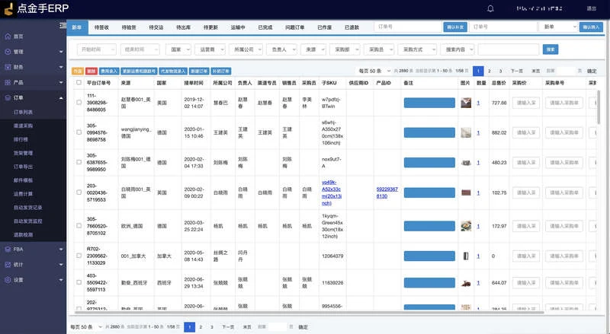
Task: Open the 来源 filter dropdown
Action: click(313, 49)
